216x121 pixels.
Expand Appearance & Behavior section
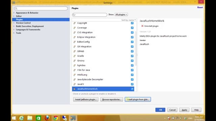pos(14,13)
